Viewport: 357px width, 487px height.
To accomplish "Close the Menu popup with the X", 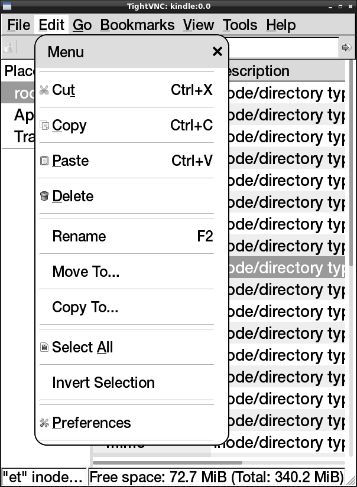I will tap(218, 52).
